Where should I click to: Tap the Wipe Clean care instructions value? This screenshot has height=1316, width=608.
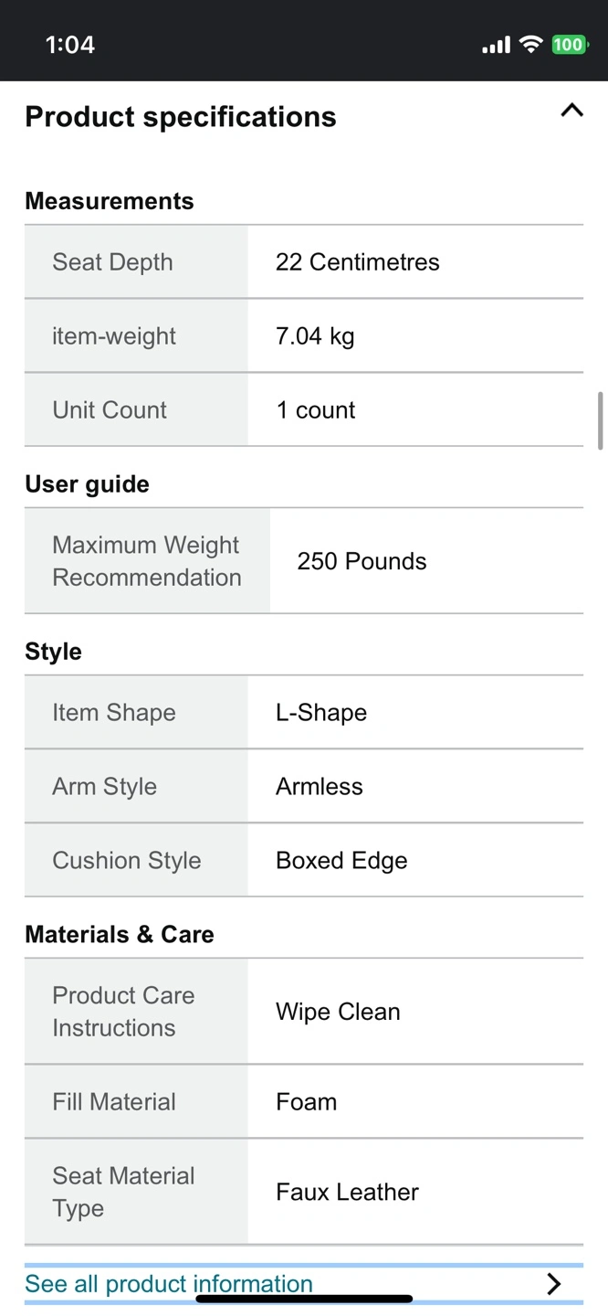tap(338, 1012)
